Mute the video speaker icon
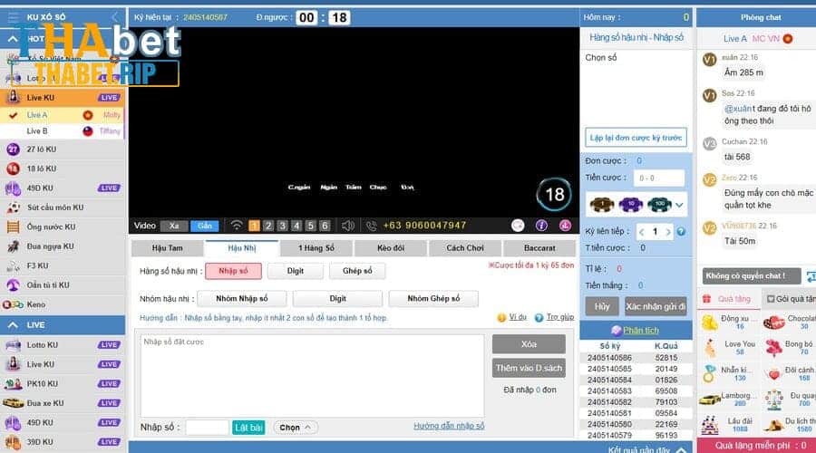Image resolution: width=816 pixels, height=453 pixels. [x=348, y=226]
